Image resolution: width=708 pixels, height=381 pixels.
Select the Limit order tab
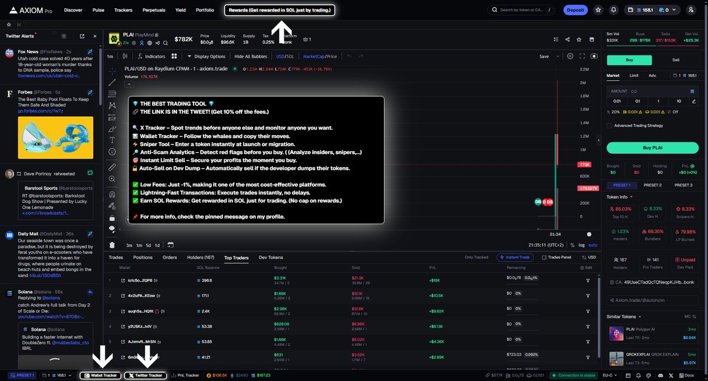point(634,75)
